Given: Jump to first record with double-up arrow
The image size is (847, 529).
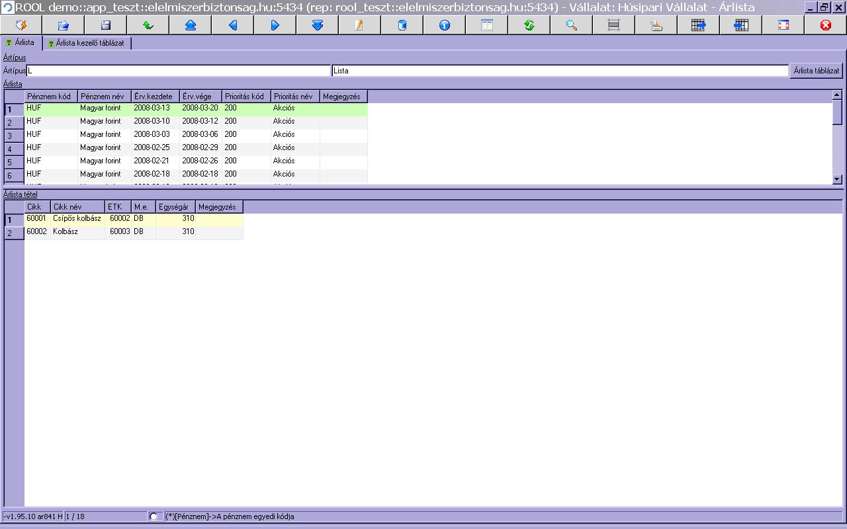Looking at the screenshot, I should (x=191, y=25).
